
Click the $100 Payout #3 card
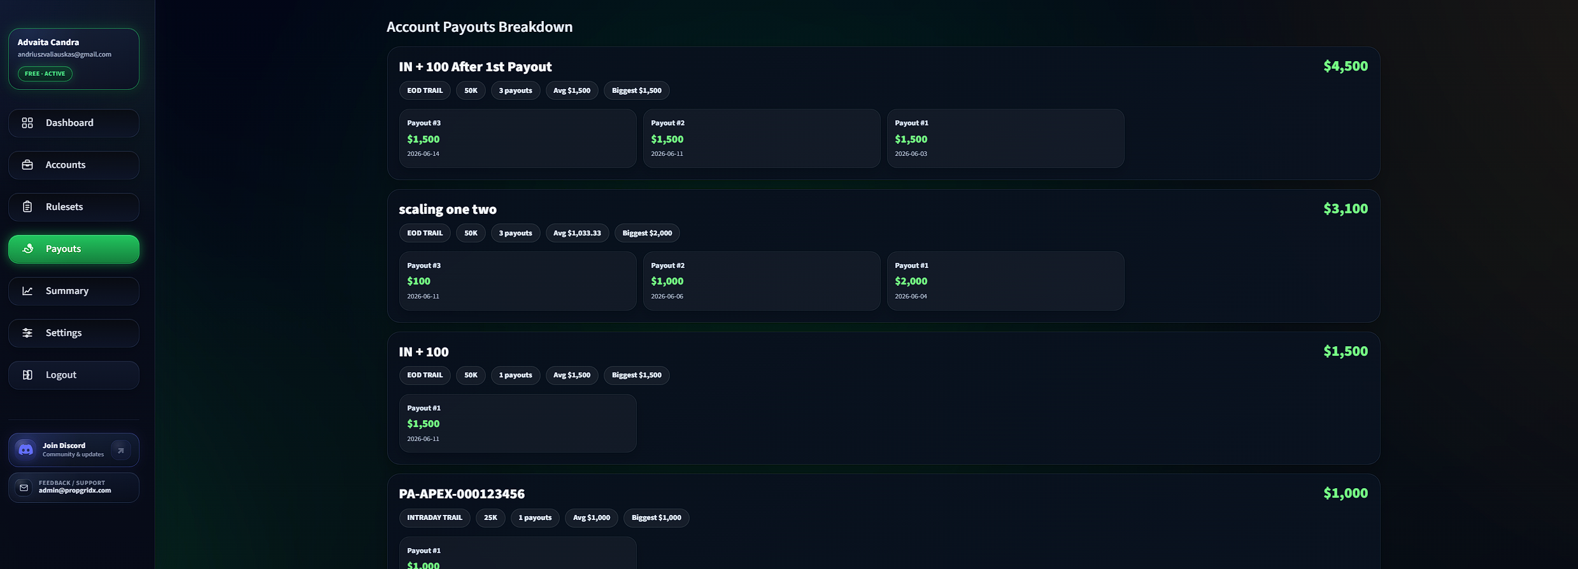pos(518,281)
